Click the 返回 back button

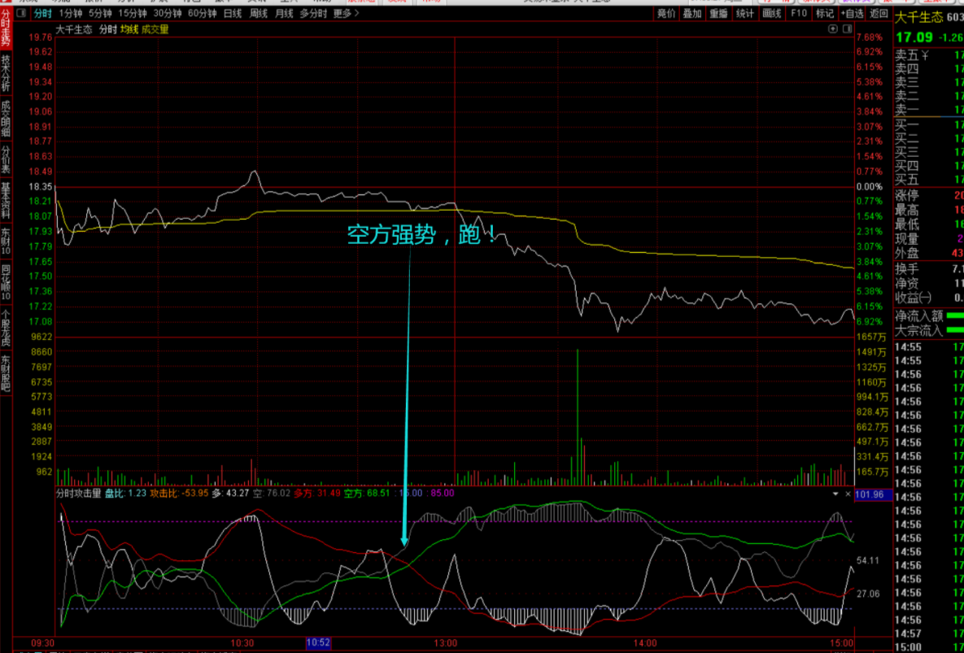click(879, 13)
